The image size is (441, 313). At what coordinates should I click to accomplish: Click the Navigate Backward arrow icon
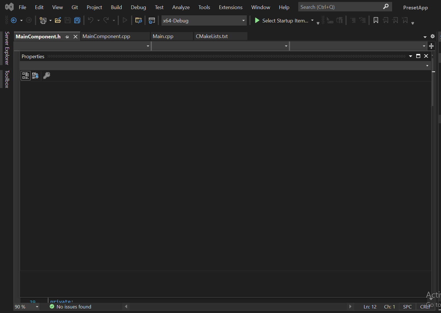[x=14, y=20]
